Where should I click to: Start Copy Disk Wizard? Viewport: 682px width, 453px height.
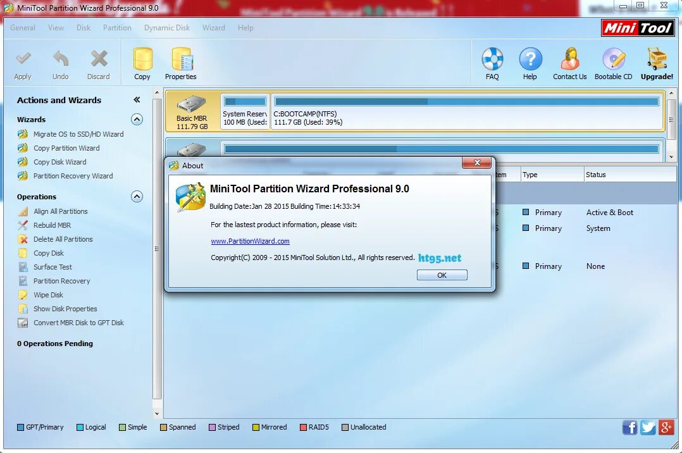[x=60, y=162]
